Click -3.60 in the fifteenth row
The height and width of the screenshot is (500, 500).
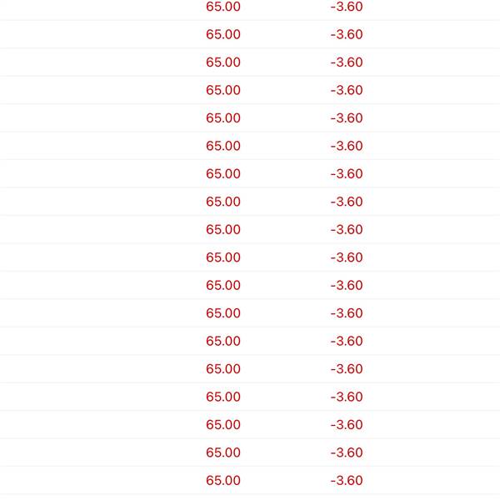point(347,397)
